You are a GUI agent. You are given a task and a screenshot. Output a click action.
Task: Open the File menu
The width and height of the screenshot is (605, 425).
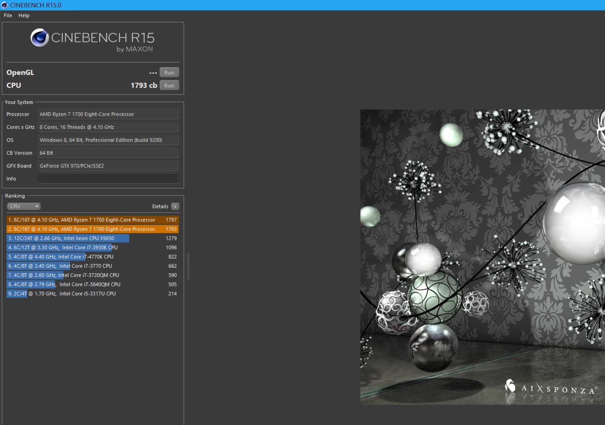coord(8,15)
